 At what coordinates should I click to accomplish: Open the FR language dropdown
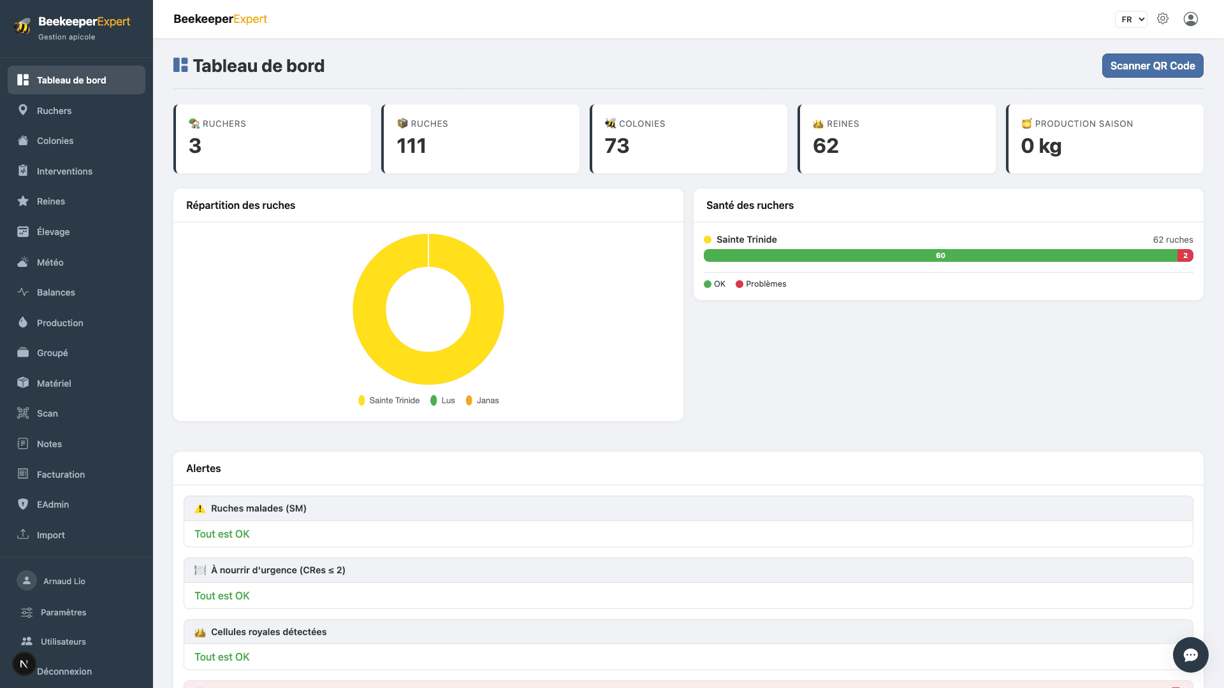[1131, 19]
